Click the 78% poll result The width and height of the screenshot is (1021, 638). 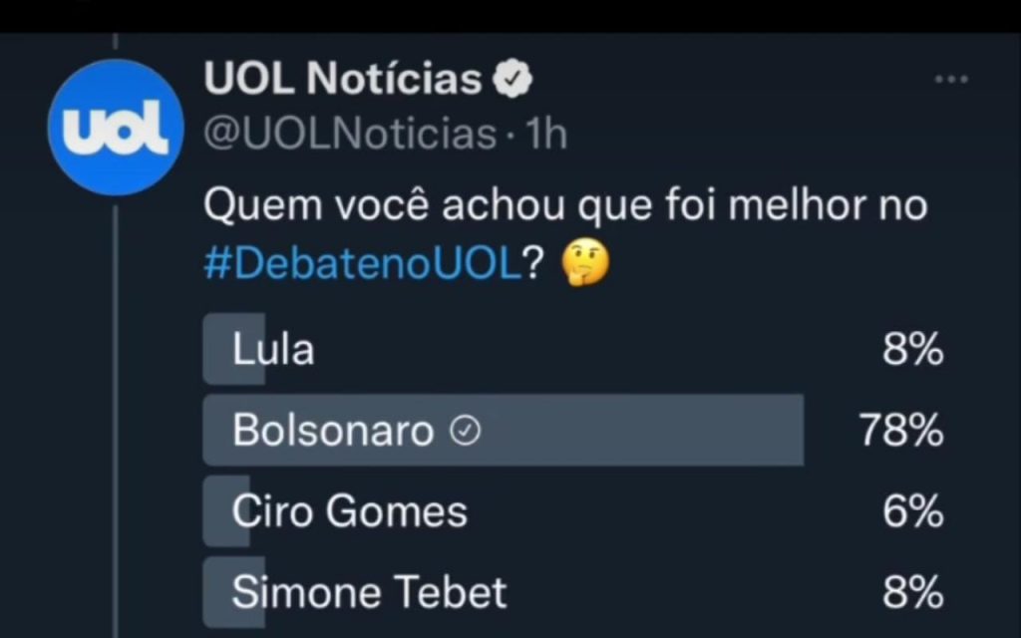[901, 431]
